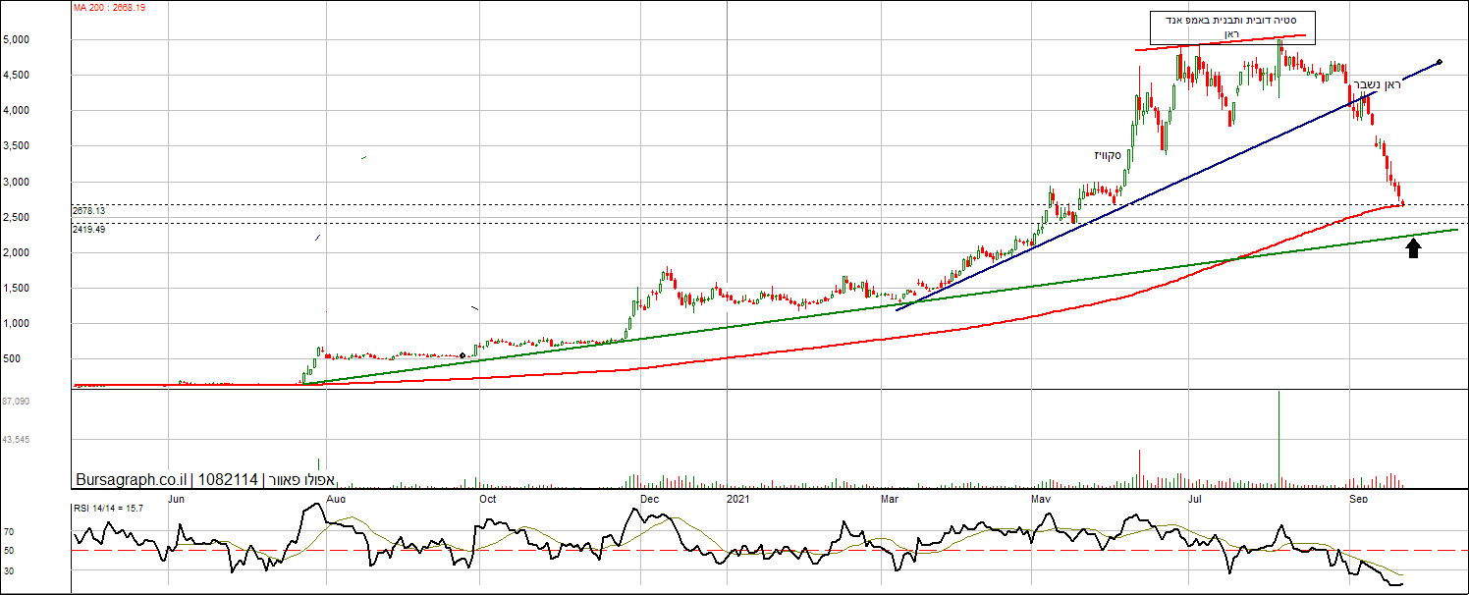Click the small black dot marker near 500
Image resolution: width=1469 pixels, height=595 pixels.
(462, 355)
